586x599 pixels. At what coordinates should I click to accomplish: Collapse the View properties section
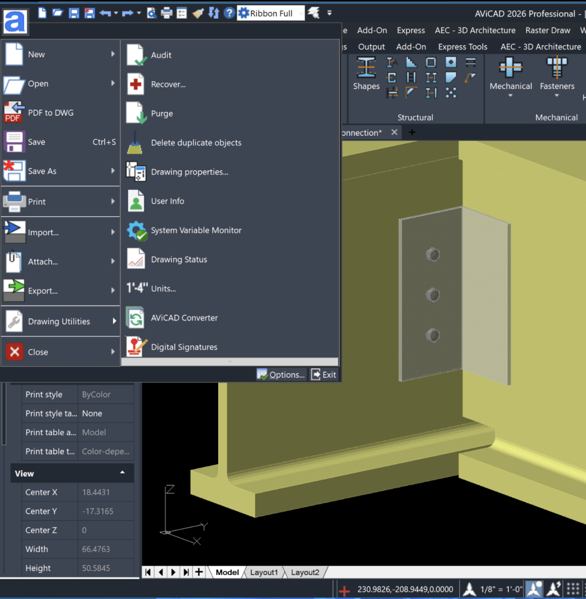pos(122,473)
